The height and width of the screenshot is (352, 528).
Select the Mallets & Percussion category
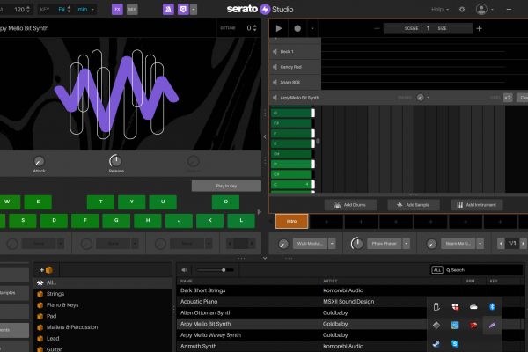point(103,327)
